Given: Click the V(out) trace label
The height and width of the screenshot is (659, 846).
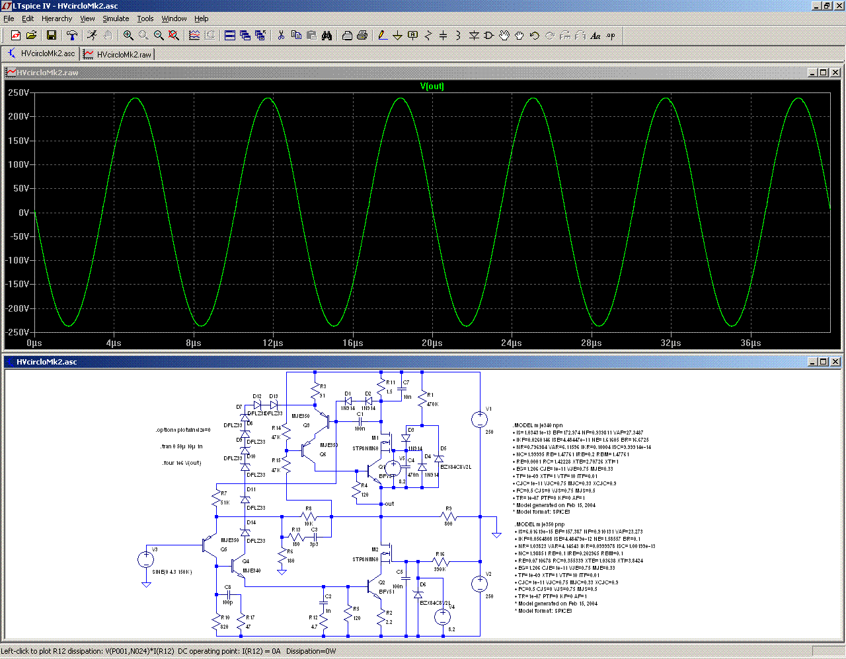Looking at the screenshot, I should (x=432, y=86).
